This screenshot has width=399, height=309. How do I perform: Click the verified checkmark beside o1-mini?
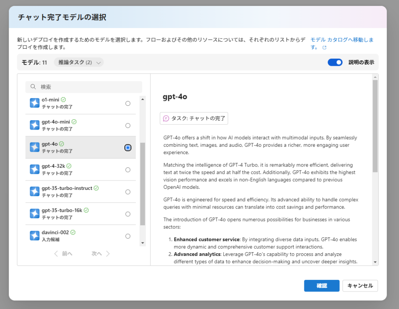pos(64,100)
